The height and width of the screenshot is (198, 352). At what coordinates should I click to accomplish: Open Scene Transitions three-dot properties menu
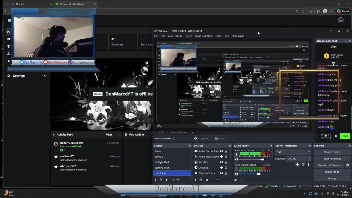click(x=308, y=164)
